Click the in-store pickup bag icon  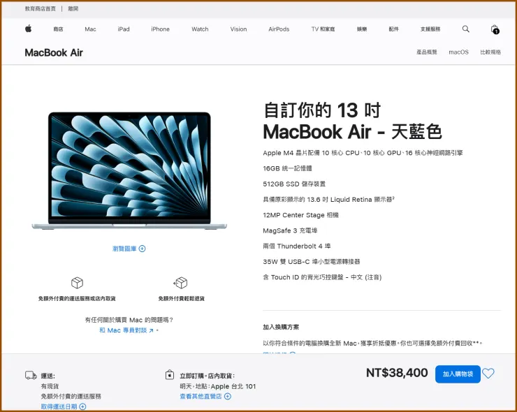coord(170,375)
